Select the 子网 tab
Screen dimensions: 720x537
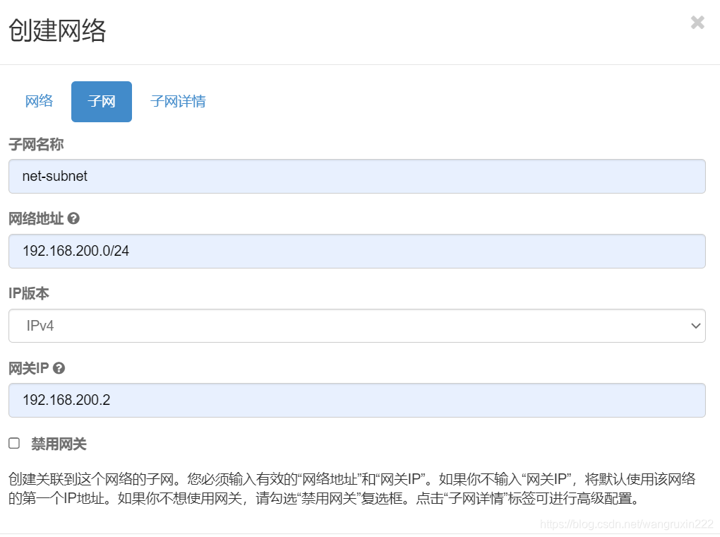[x=102, y=101]
